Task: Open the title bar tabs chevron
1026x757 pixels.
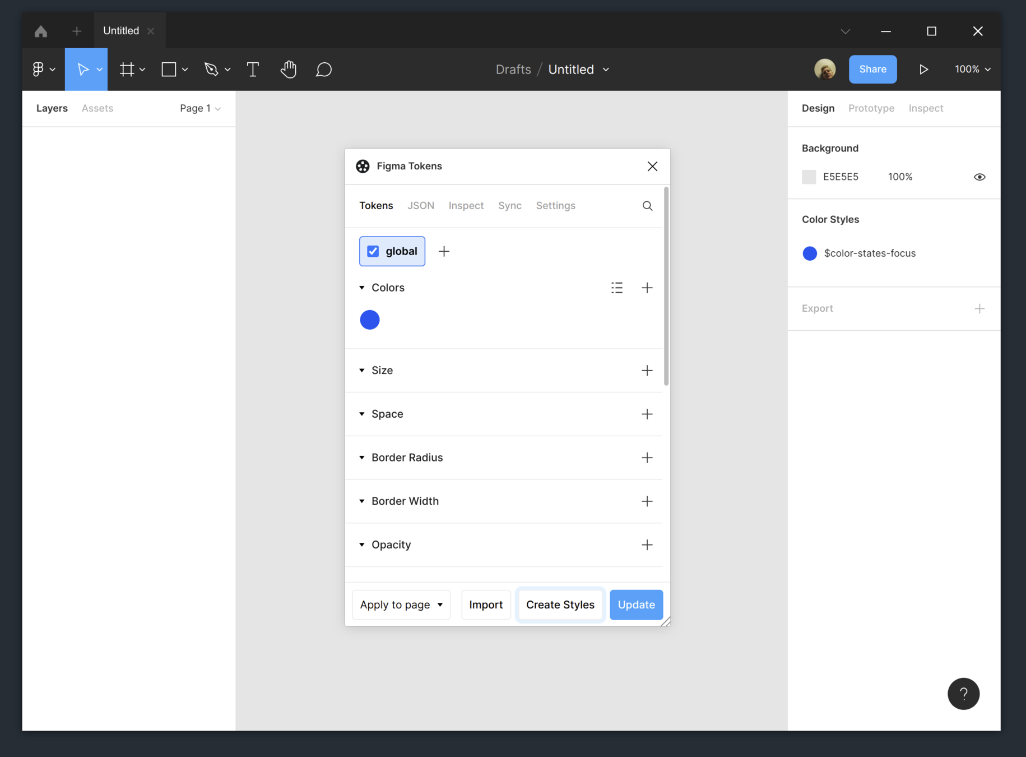Action: pos(846,31)
